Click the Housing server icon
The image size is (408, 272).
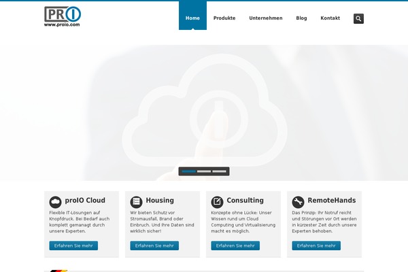137,202
